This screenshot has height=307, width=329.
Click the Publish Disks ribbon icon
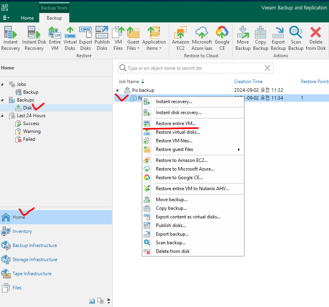(102, 38)
